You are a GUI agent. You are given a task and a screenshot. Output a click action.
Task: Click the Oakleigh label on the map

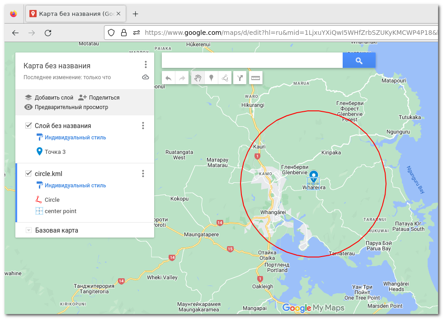click(x=263, y=286)
